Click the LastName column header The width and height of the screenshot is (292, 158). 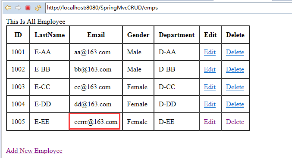[50, 35]
